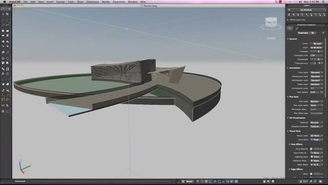The width and height of the screenshot is (328, 185).
Task: Select the Hatch tool
Action: pos(8,35)
